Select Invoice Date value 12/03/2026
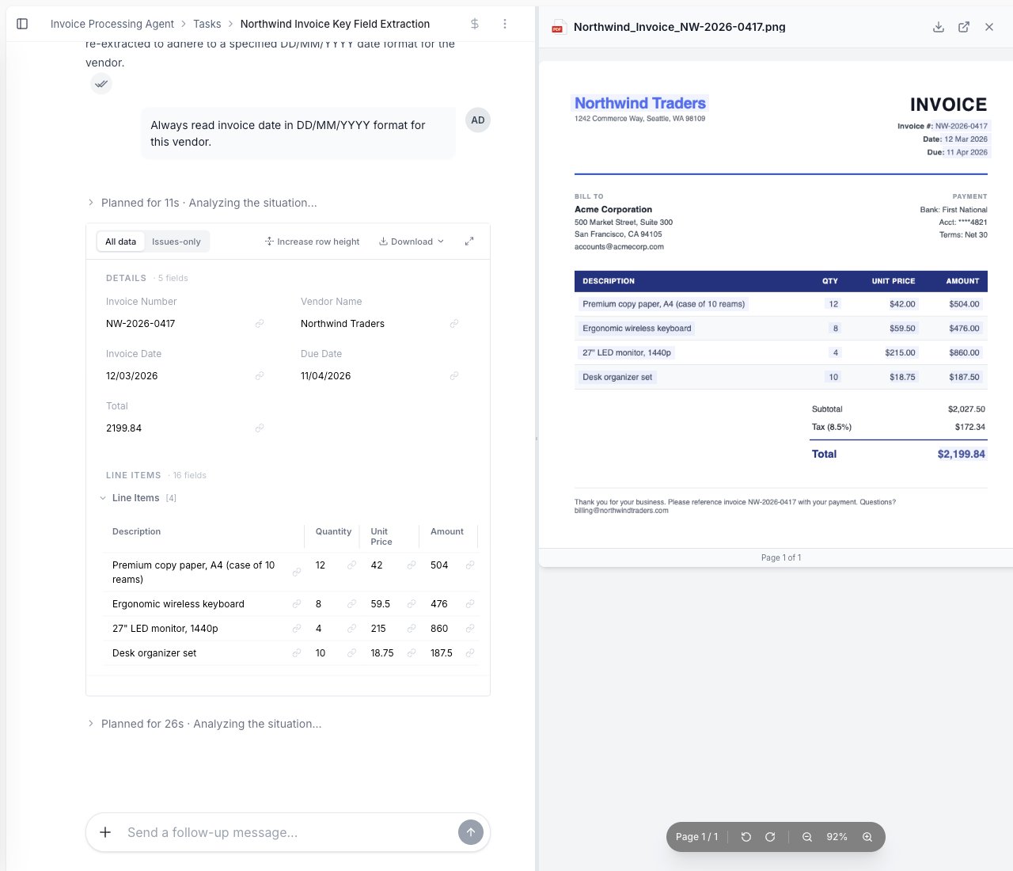1013x871 pixels. pos(132,376)
